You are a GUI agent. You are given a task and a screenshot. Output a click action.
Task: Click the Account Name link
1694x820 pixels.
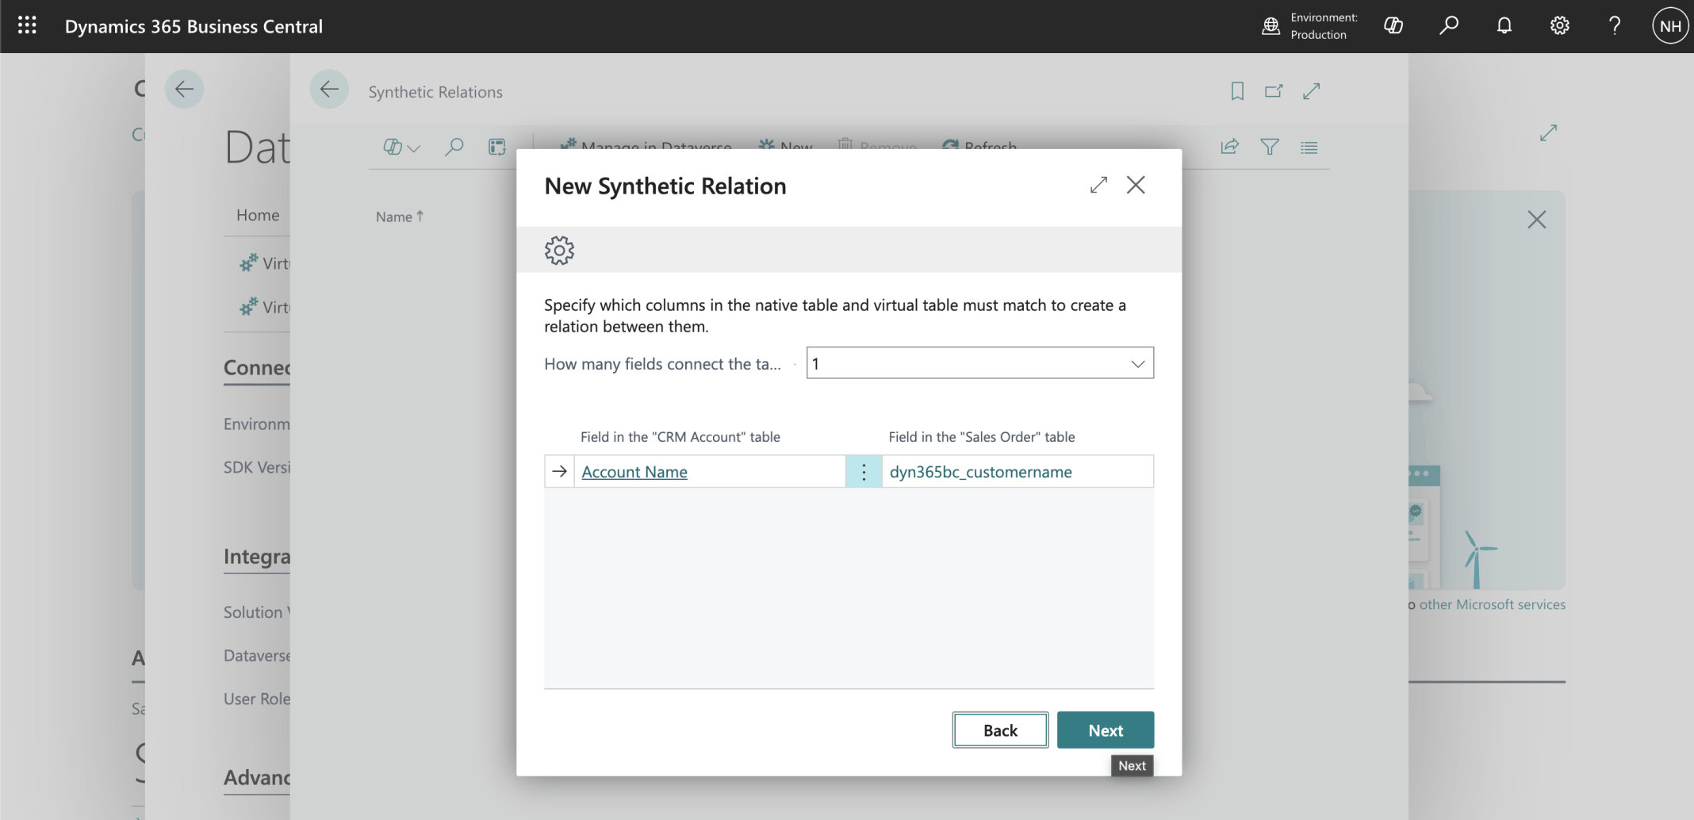coord(634,472)
